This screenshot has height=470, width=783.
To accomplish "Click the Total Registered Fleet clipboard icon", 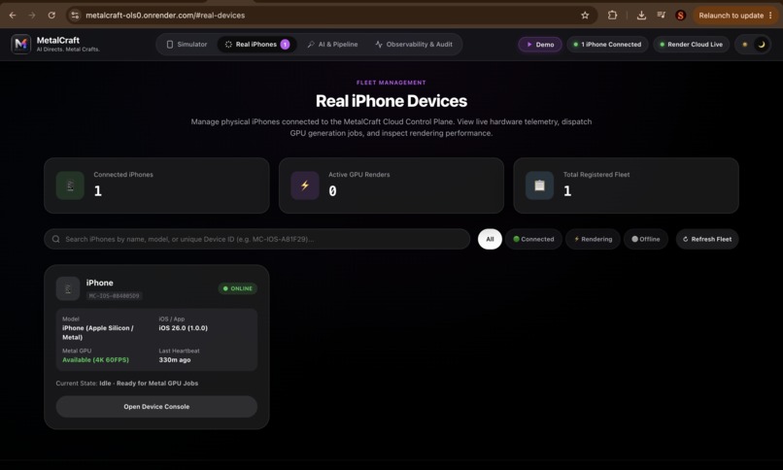I will [x=539, y=185].
